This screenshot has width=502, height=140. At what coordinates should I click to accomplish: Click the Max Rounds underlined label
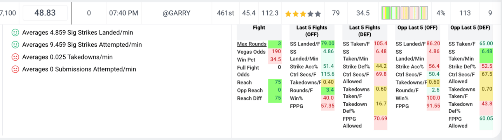pyautogui.click(x=252, y=44)
